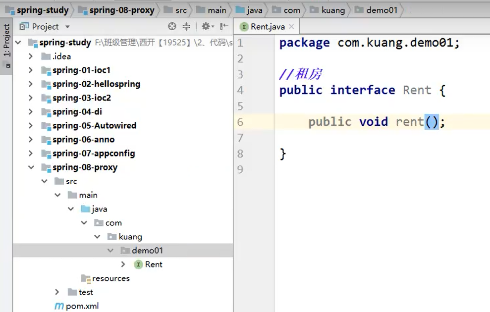The width and height of the screenshot is (490, 312).
Task: Expand the spring-02-hellospring module arrow
Action: pyautogui.click(x=31, y=84)
